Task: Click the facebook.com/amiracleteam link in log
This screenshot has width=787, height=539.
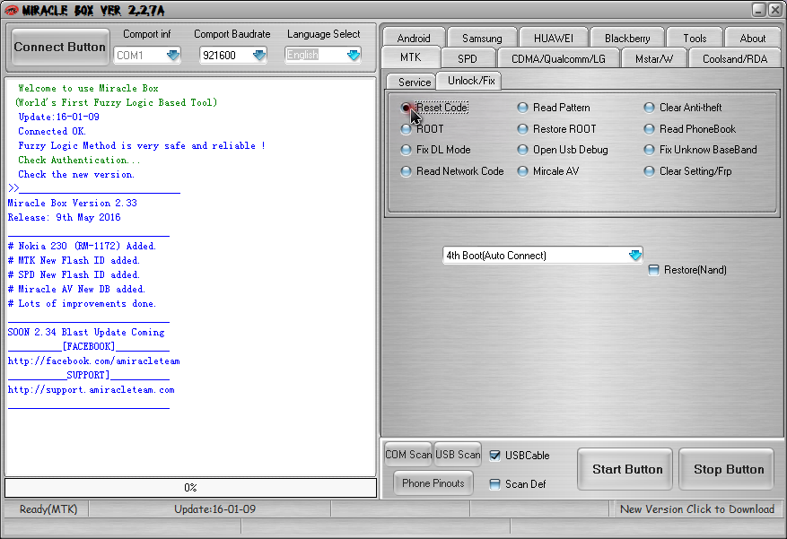Action: tap(94, 361)
